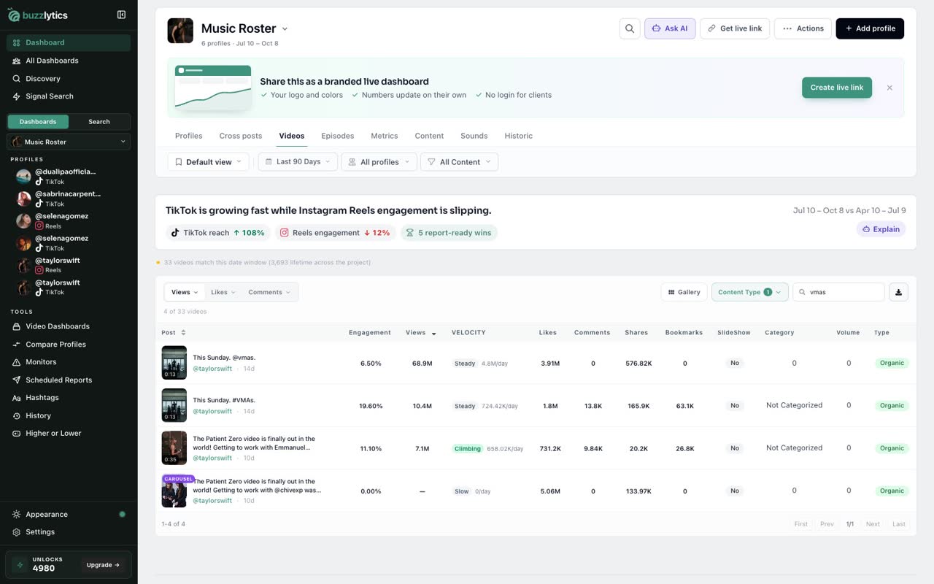
Task: Click Upgrade button for unlocks
Action: tap(103, 565)
